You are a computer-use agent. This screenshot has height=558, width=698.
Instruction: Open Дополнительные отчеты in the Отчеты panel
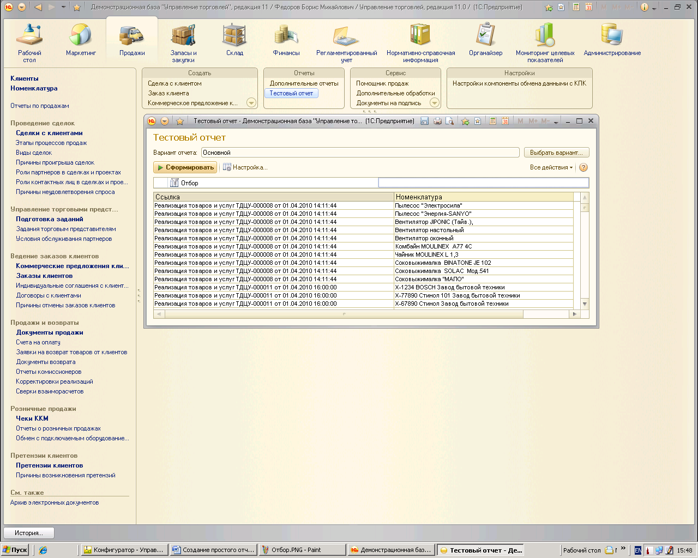click(x=304, y=83)
